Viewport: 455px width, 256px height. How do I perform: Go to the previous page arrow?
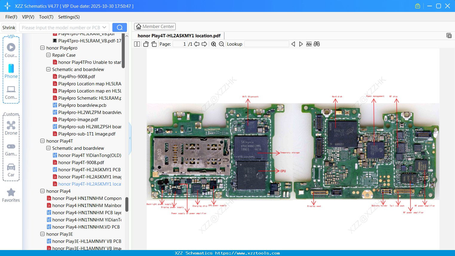[197, 44]
